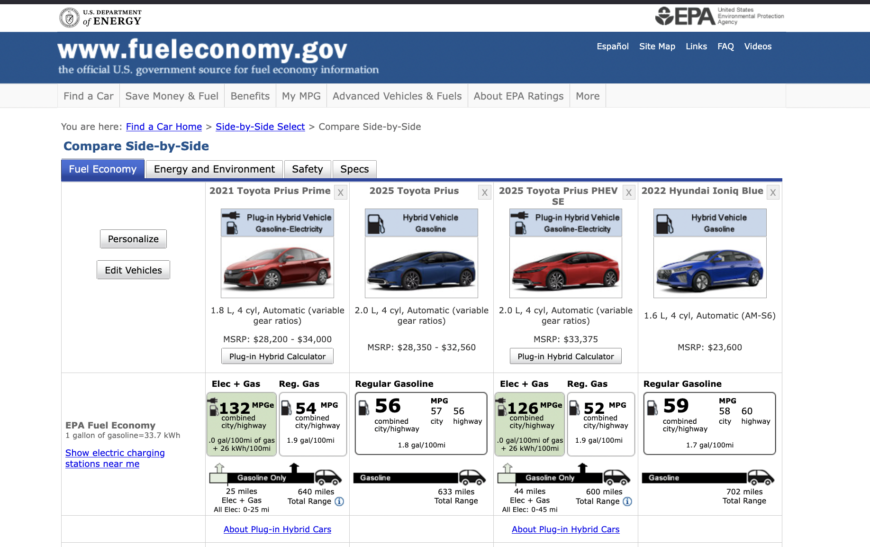Remove the 2021 Toyota Prius Prime from comparison

coord(341,192)
